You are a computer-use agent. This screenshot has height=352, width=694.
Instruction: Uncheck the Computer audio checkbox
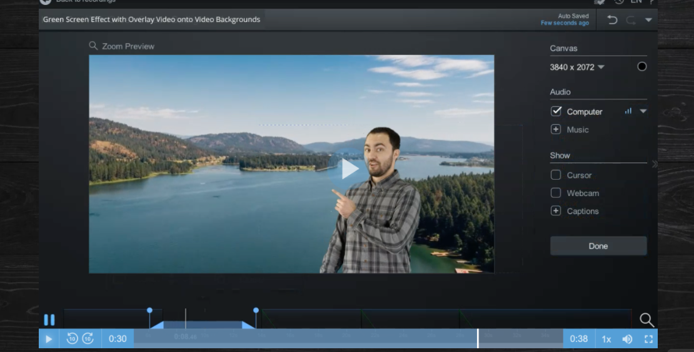coord(556,111)
